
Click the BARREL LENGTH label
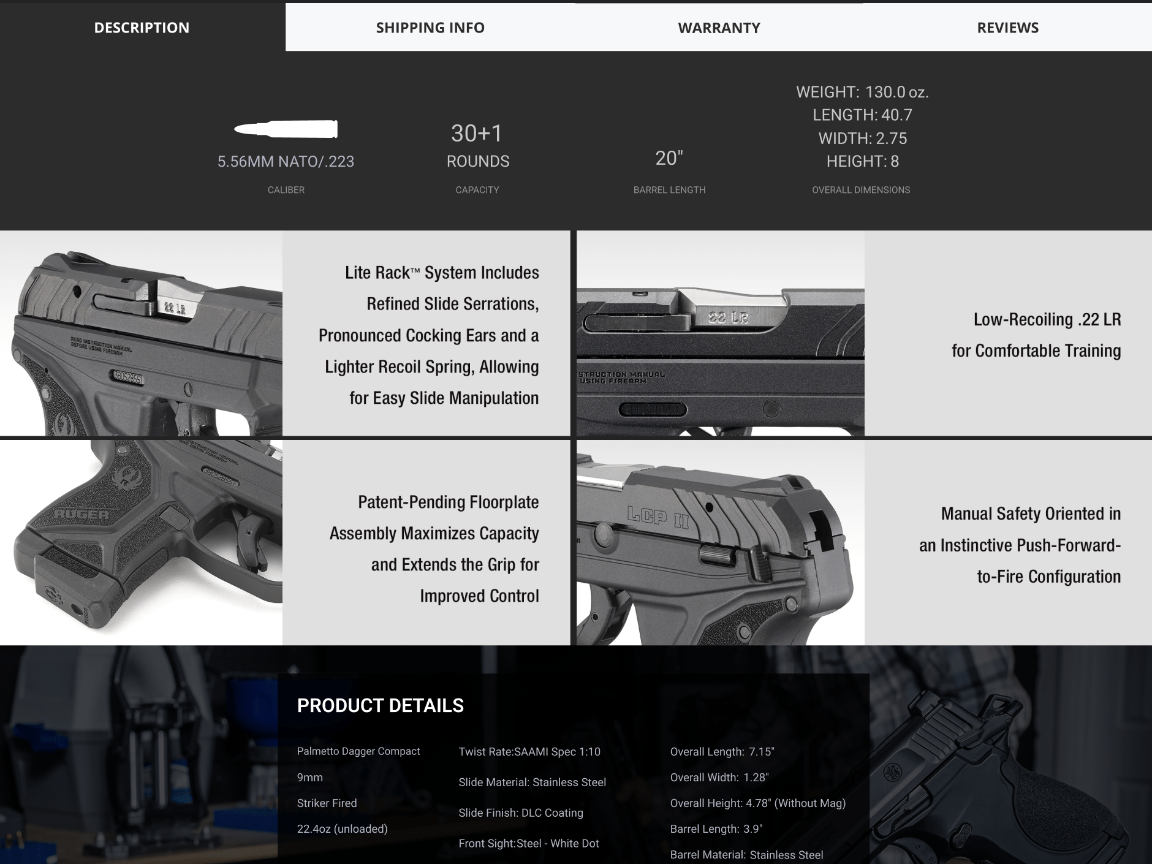pyautogui.click(x=669, y=190)
